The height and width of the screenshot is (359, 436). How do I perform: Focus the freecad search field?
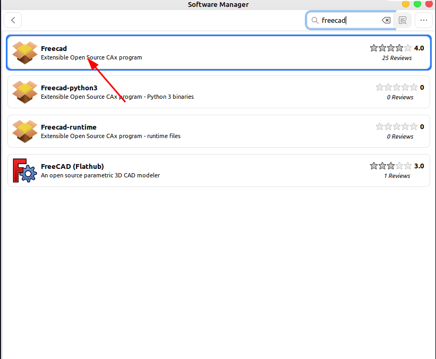click(350, 20)
